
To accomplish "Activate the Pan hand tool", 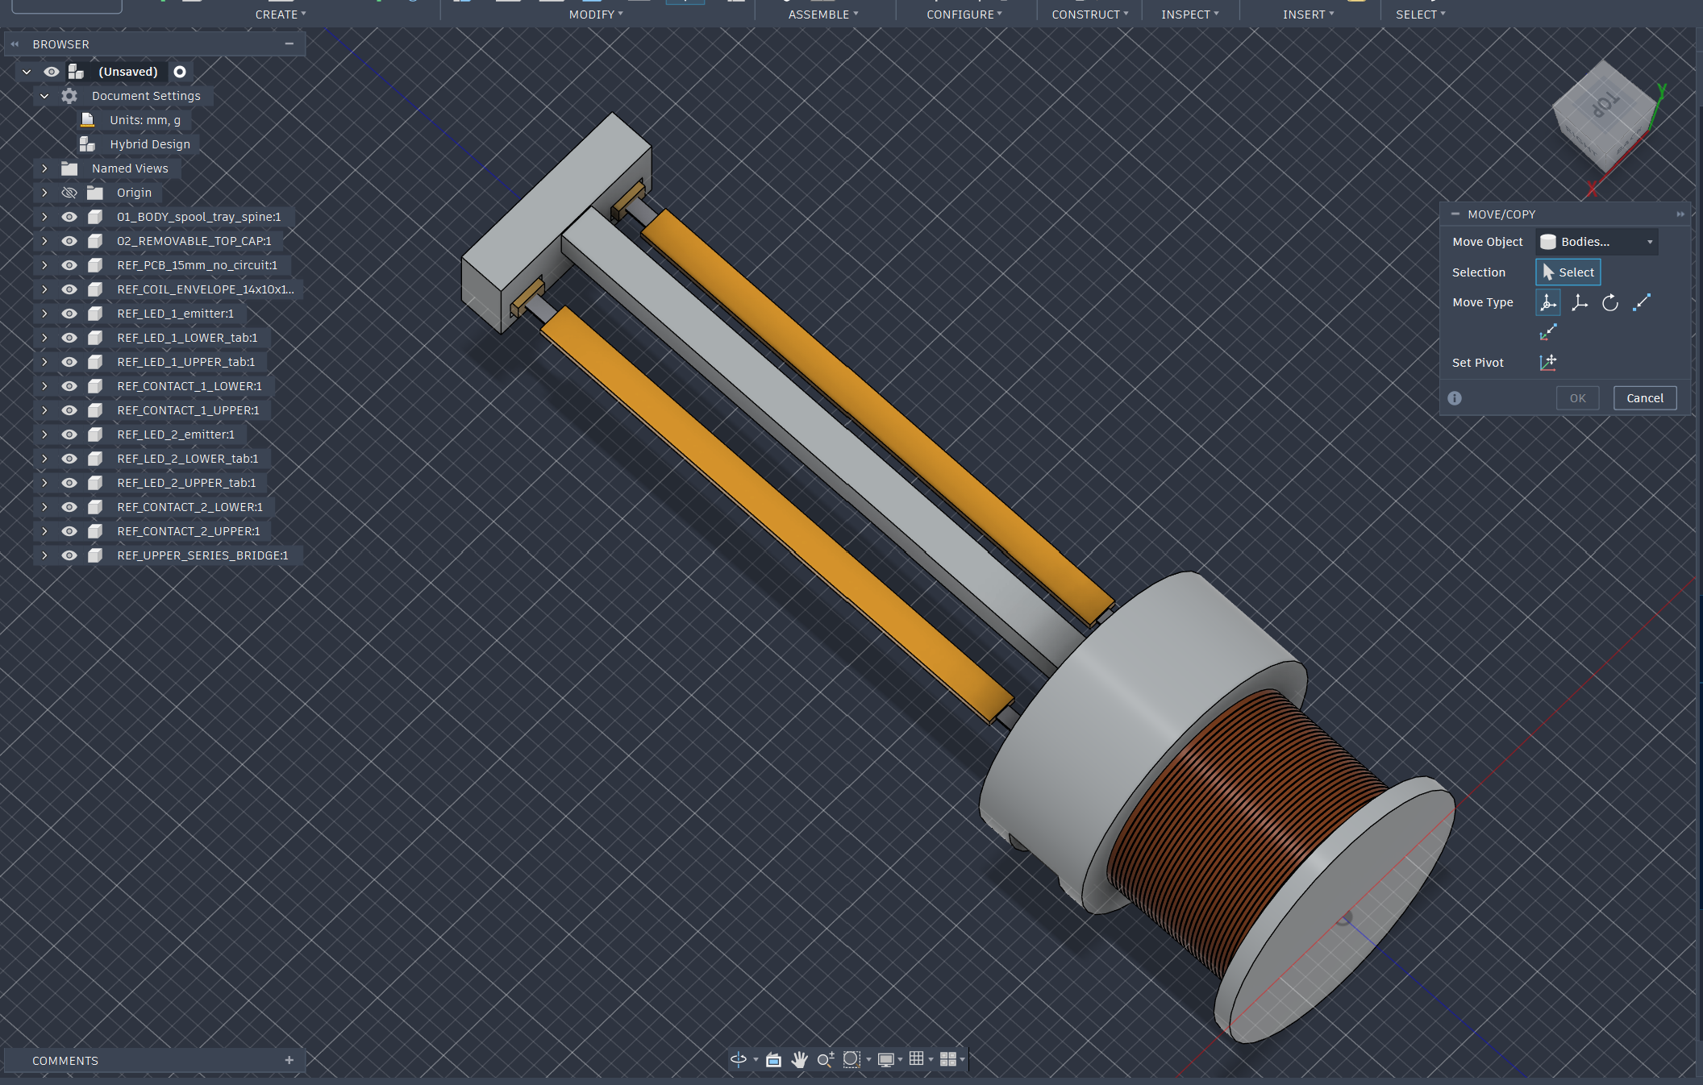I will click(799, 1059).
